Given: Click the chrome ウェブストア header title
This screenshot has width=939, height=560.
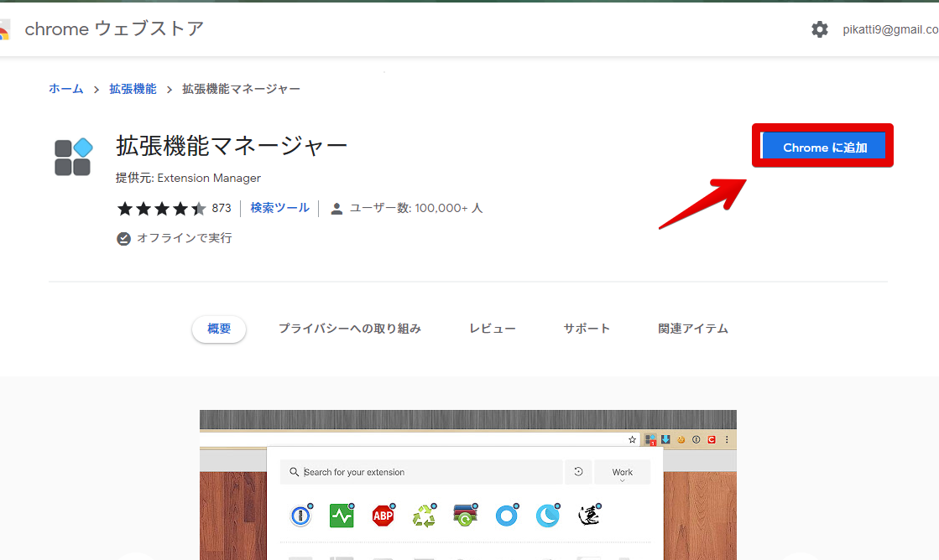Looking at the screenshot, I should (x=114, y=29).
